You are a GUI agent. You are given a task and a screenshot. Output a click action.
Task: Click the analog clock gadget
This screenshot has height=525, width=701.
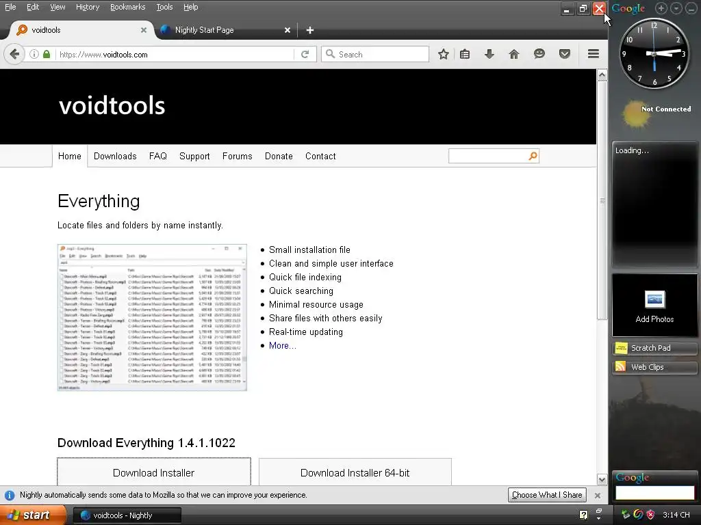tap(654, 53)
